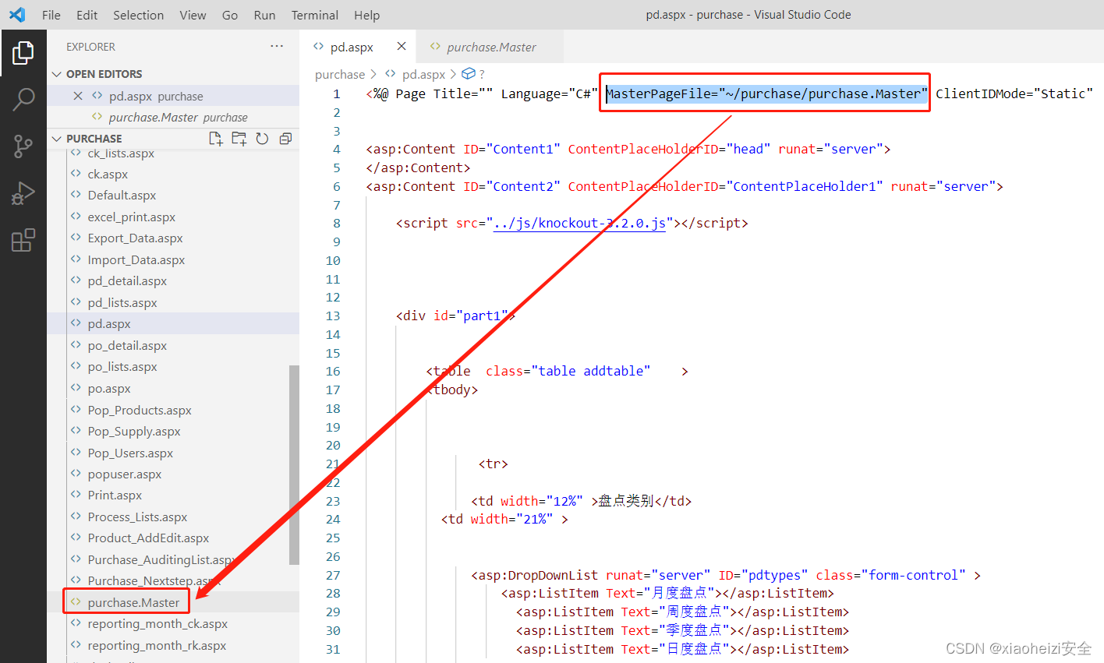Open po_detail.aspx in file tree
The width and height of the screenshot is (1104, 663).
tap(127, 346)
